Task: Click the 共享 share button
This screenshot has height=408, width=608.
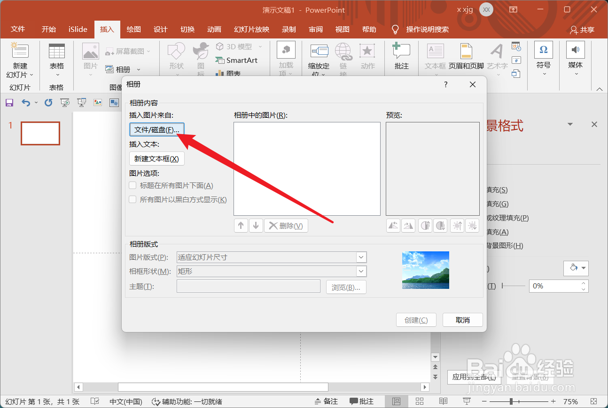Action: pyautogui.click(x=582, y=30)
